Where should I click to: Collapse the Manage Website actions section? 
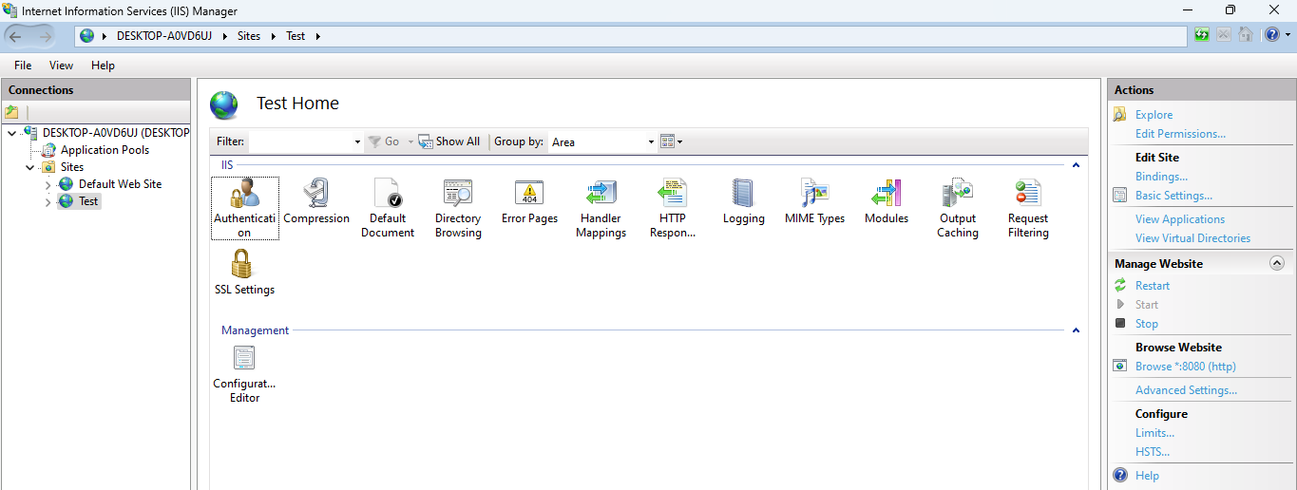pos(1276,264)
